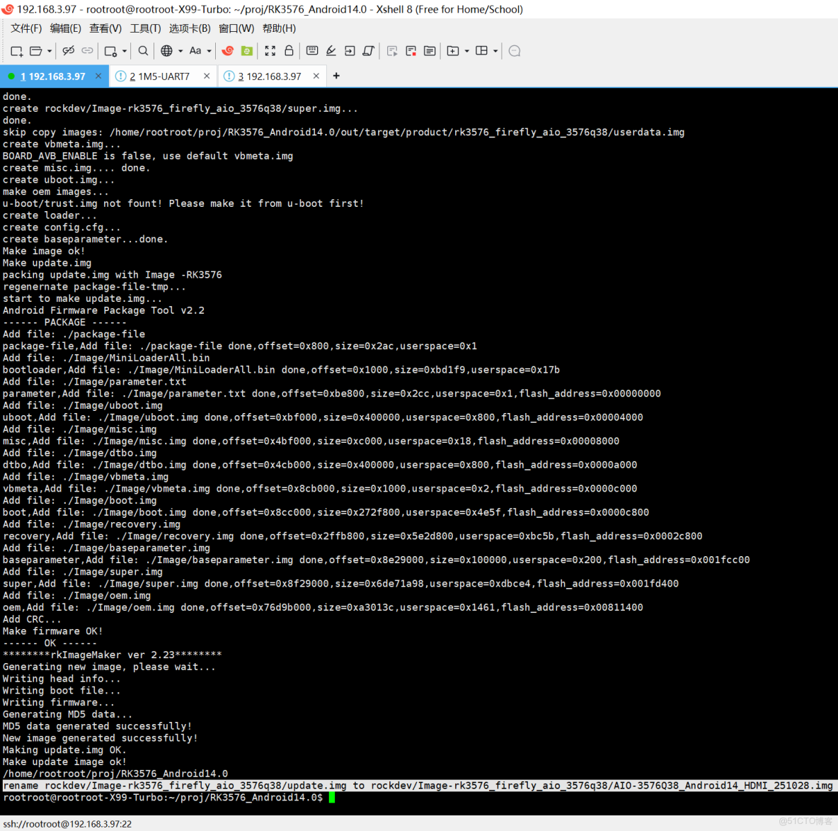Open the session properties icon
This screenshot has height=831, width=838.
point(110,51)
